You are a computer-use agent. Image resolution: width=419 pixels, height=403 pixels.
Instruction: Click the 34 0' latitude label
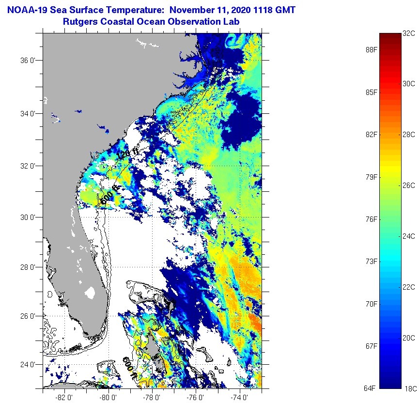pos(28,113)
